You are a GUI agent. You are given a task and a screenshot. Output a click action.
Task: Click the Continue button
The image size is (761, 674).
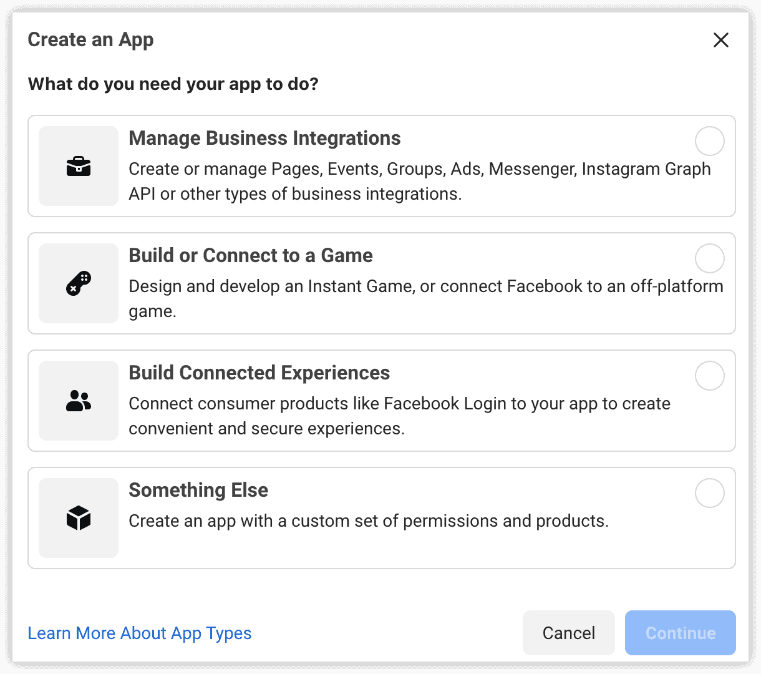681,633
